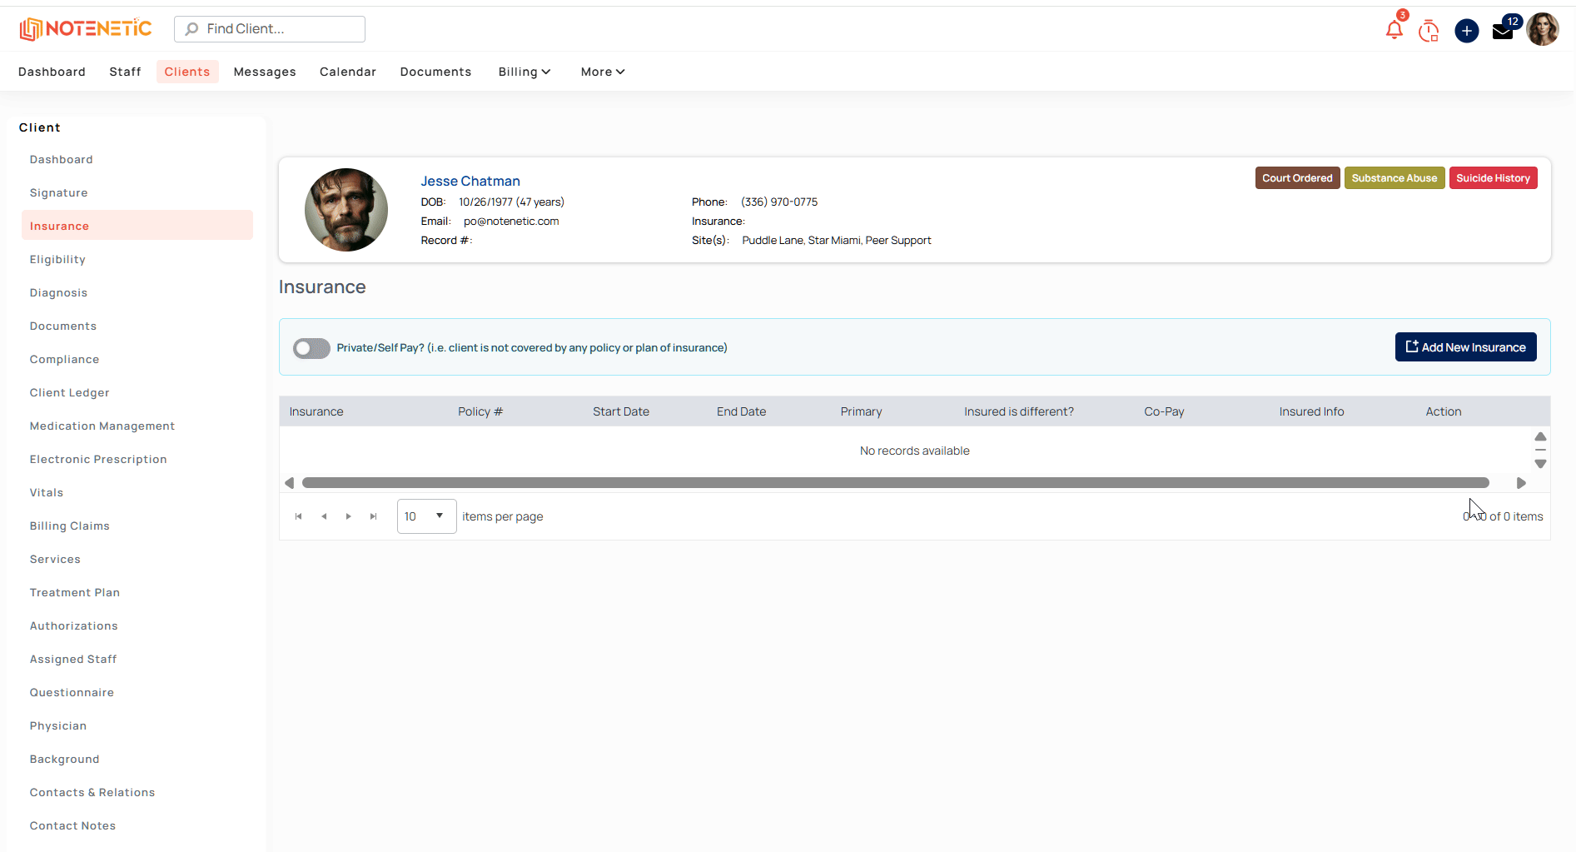Click the Substance Abuse tag
This screenshot has width=1576, height=852.
click(x=1395, y=178)
